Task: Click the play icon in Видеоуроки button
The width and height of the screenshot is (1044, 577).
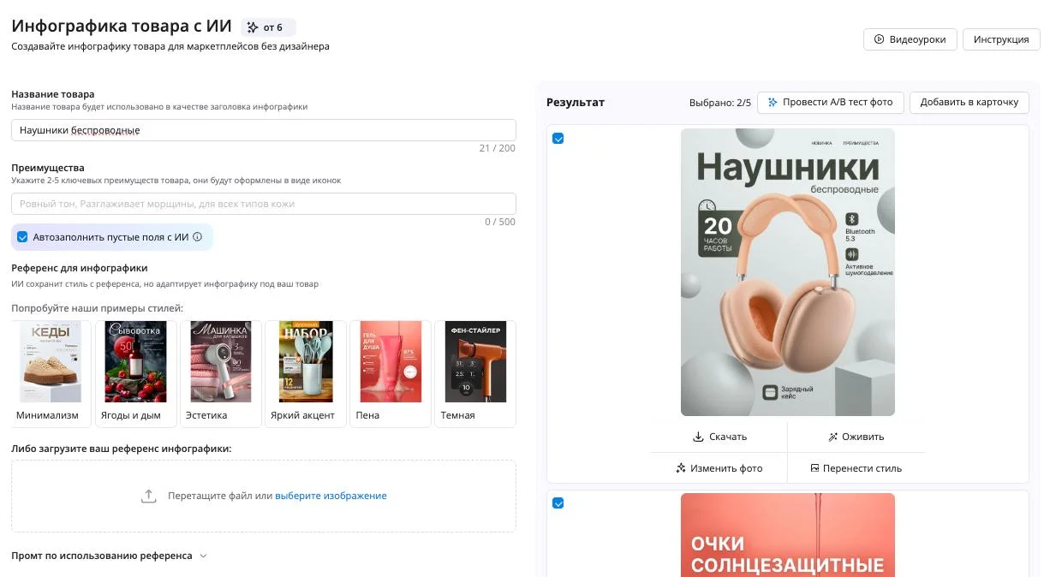Action: tap(879, 39)
